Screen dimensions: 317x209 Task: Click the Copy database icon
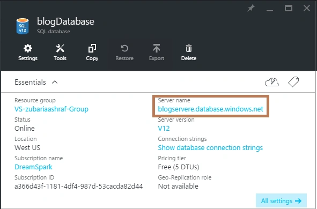(x=92, y=48)
